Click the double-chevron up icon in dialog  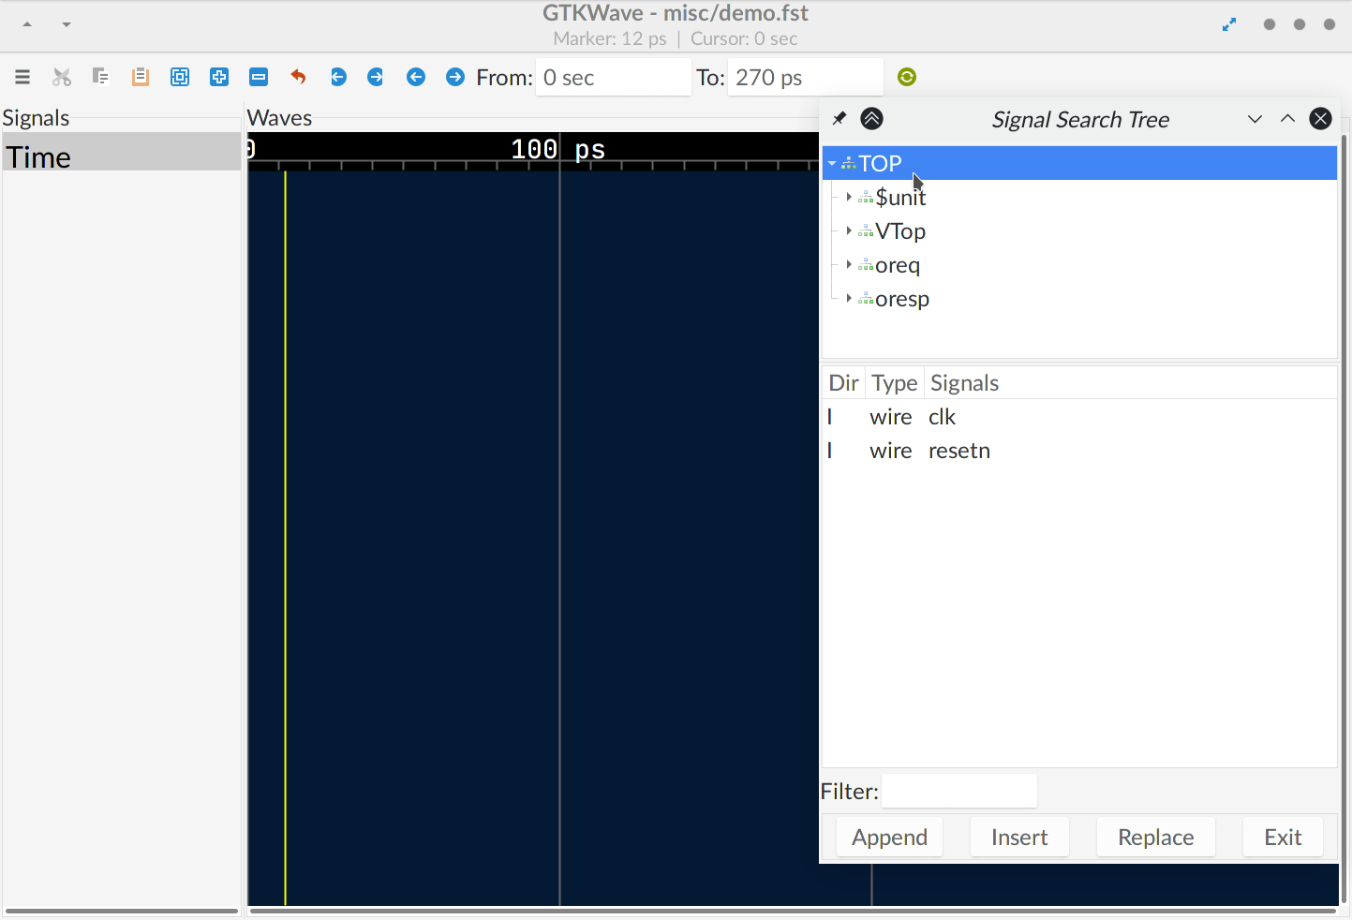coord(871,118)
